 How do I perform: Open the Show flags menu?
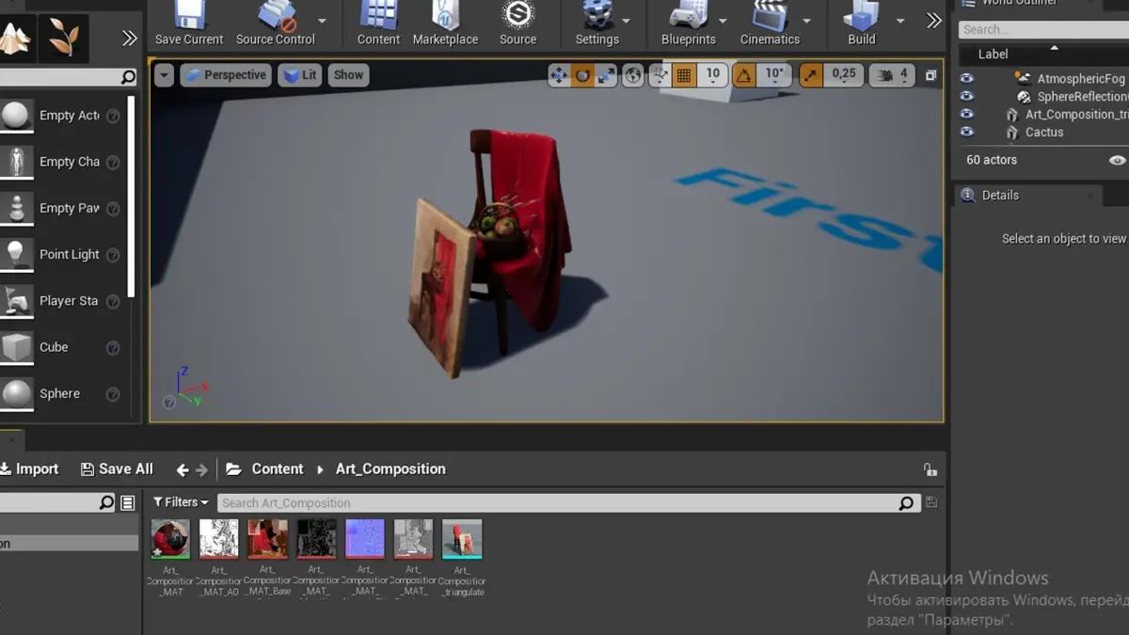coord(348,75)
